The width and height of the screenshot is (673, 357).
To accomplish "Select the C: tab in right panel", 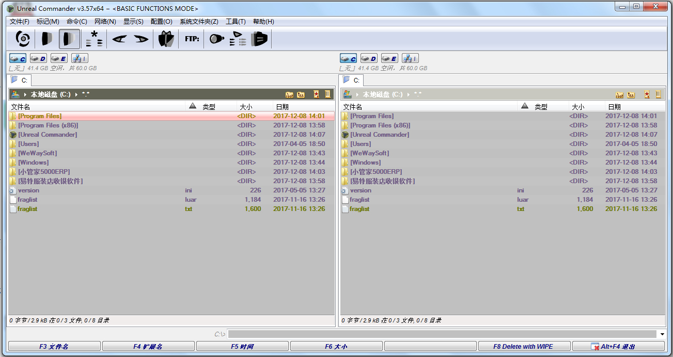I will click(x=352, y=80).
